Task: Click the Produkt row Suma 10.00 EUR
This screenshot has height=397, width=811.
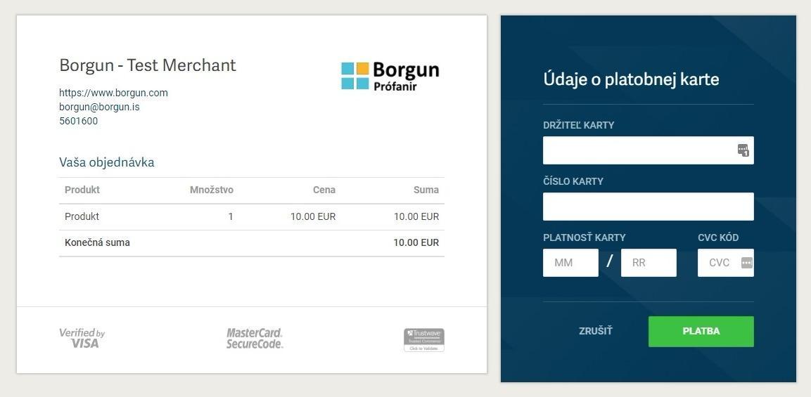Action: point(416,216)
